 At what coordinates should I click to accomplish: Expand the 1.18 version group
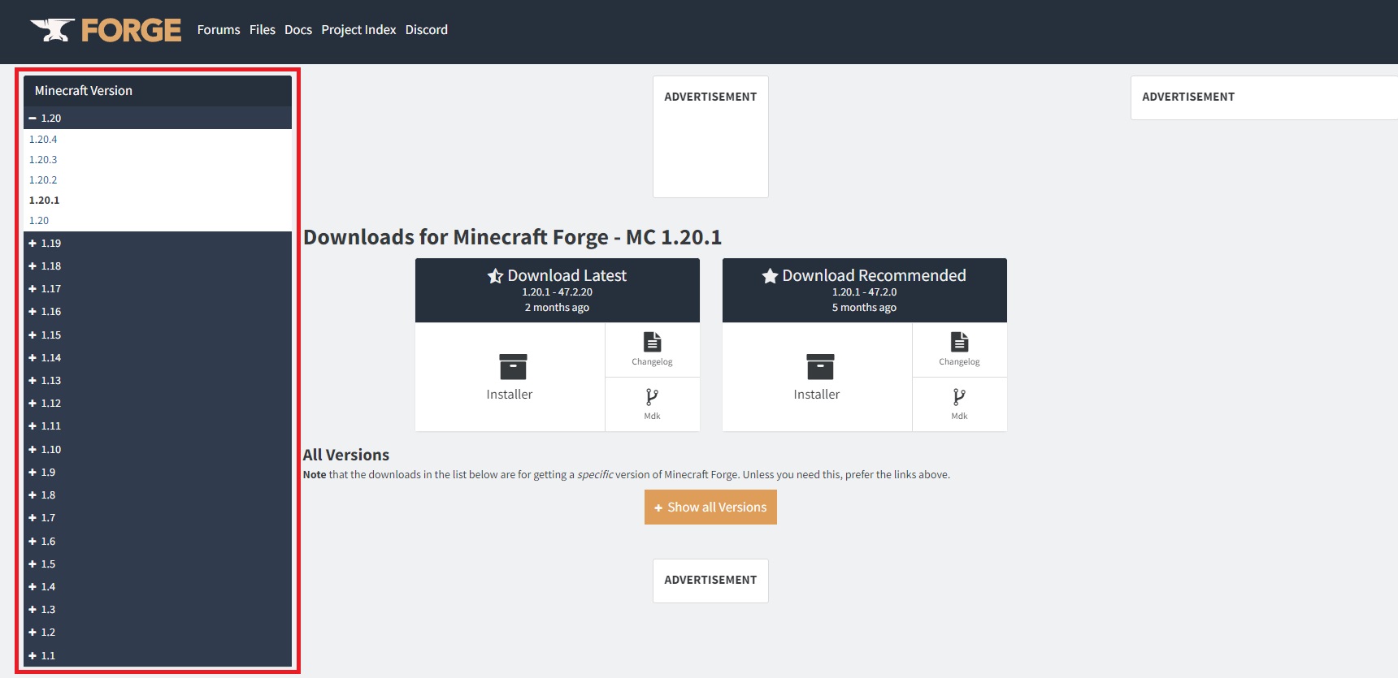point(158,266)
